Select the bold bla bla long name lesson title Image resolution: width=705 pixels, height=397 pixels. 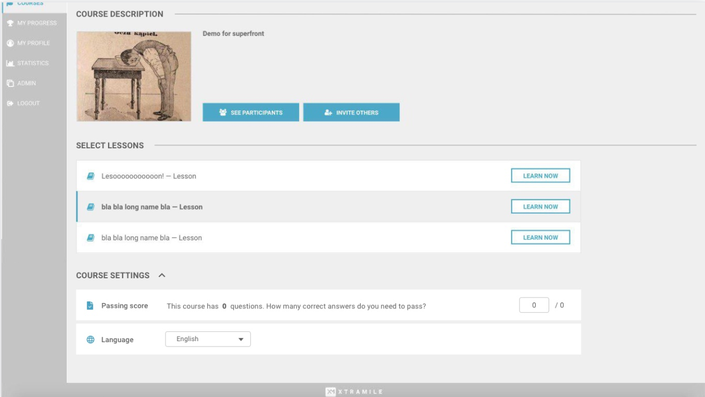click(152, 207)
